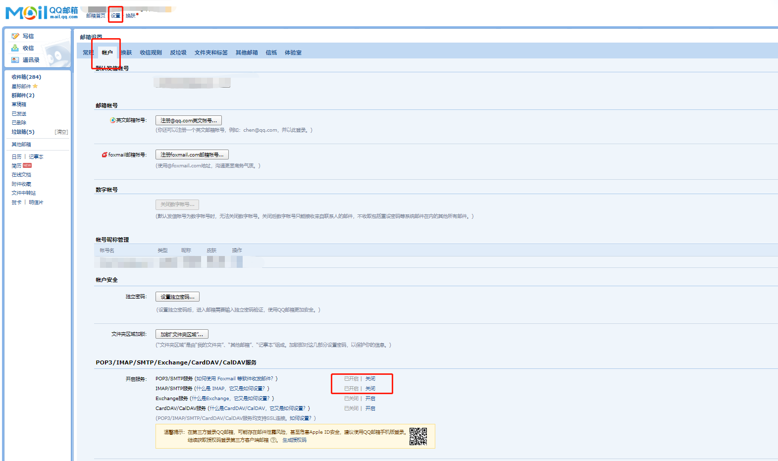This screenshot has width=778, height=461.
Task: Switch to the 常规 settings tab
Action: click(x=88, y=52)
